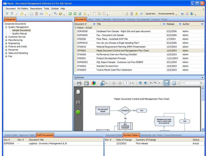This screenshot has width=208, height=156.
Task: Click the green refresh document icon
Action: [80, 13]
